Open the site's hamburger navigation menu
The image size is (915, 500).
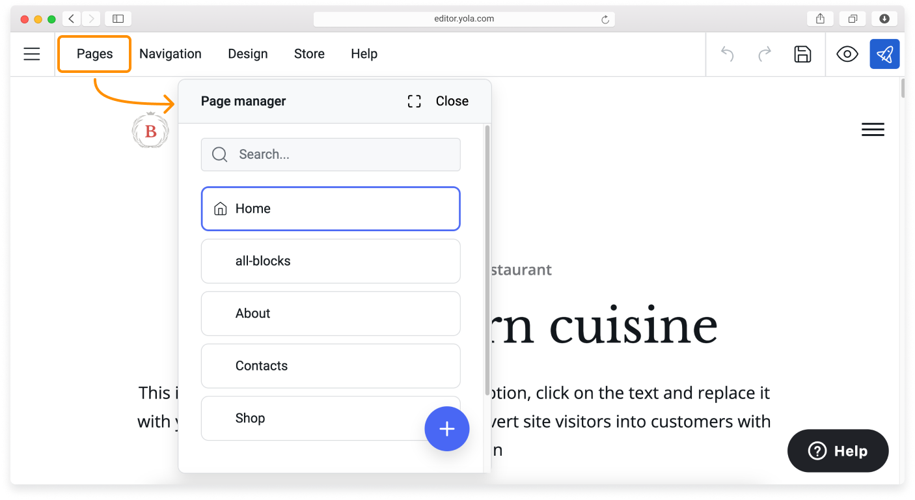click(873, 130)
